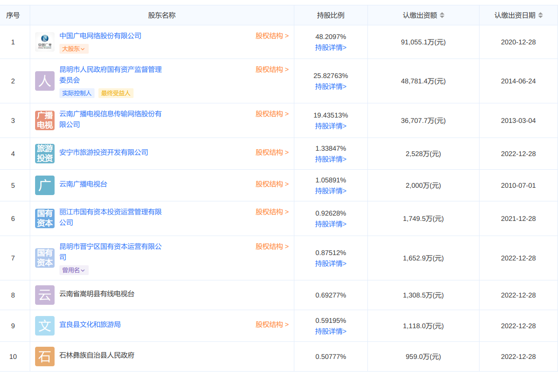The image size is (558, 376).
Task: View 股权结构 for 宜良县文化和旅游局
Action: [x=272, y=324]
